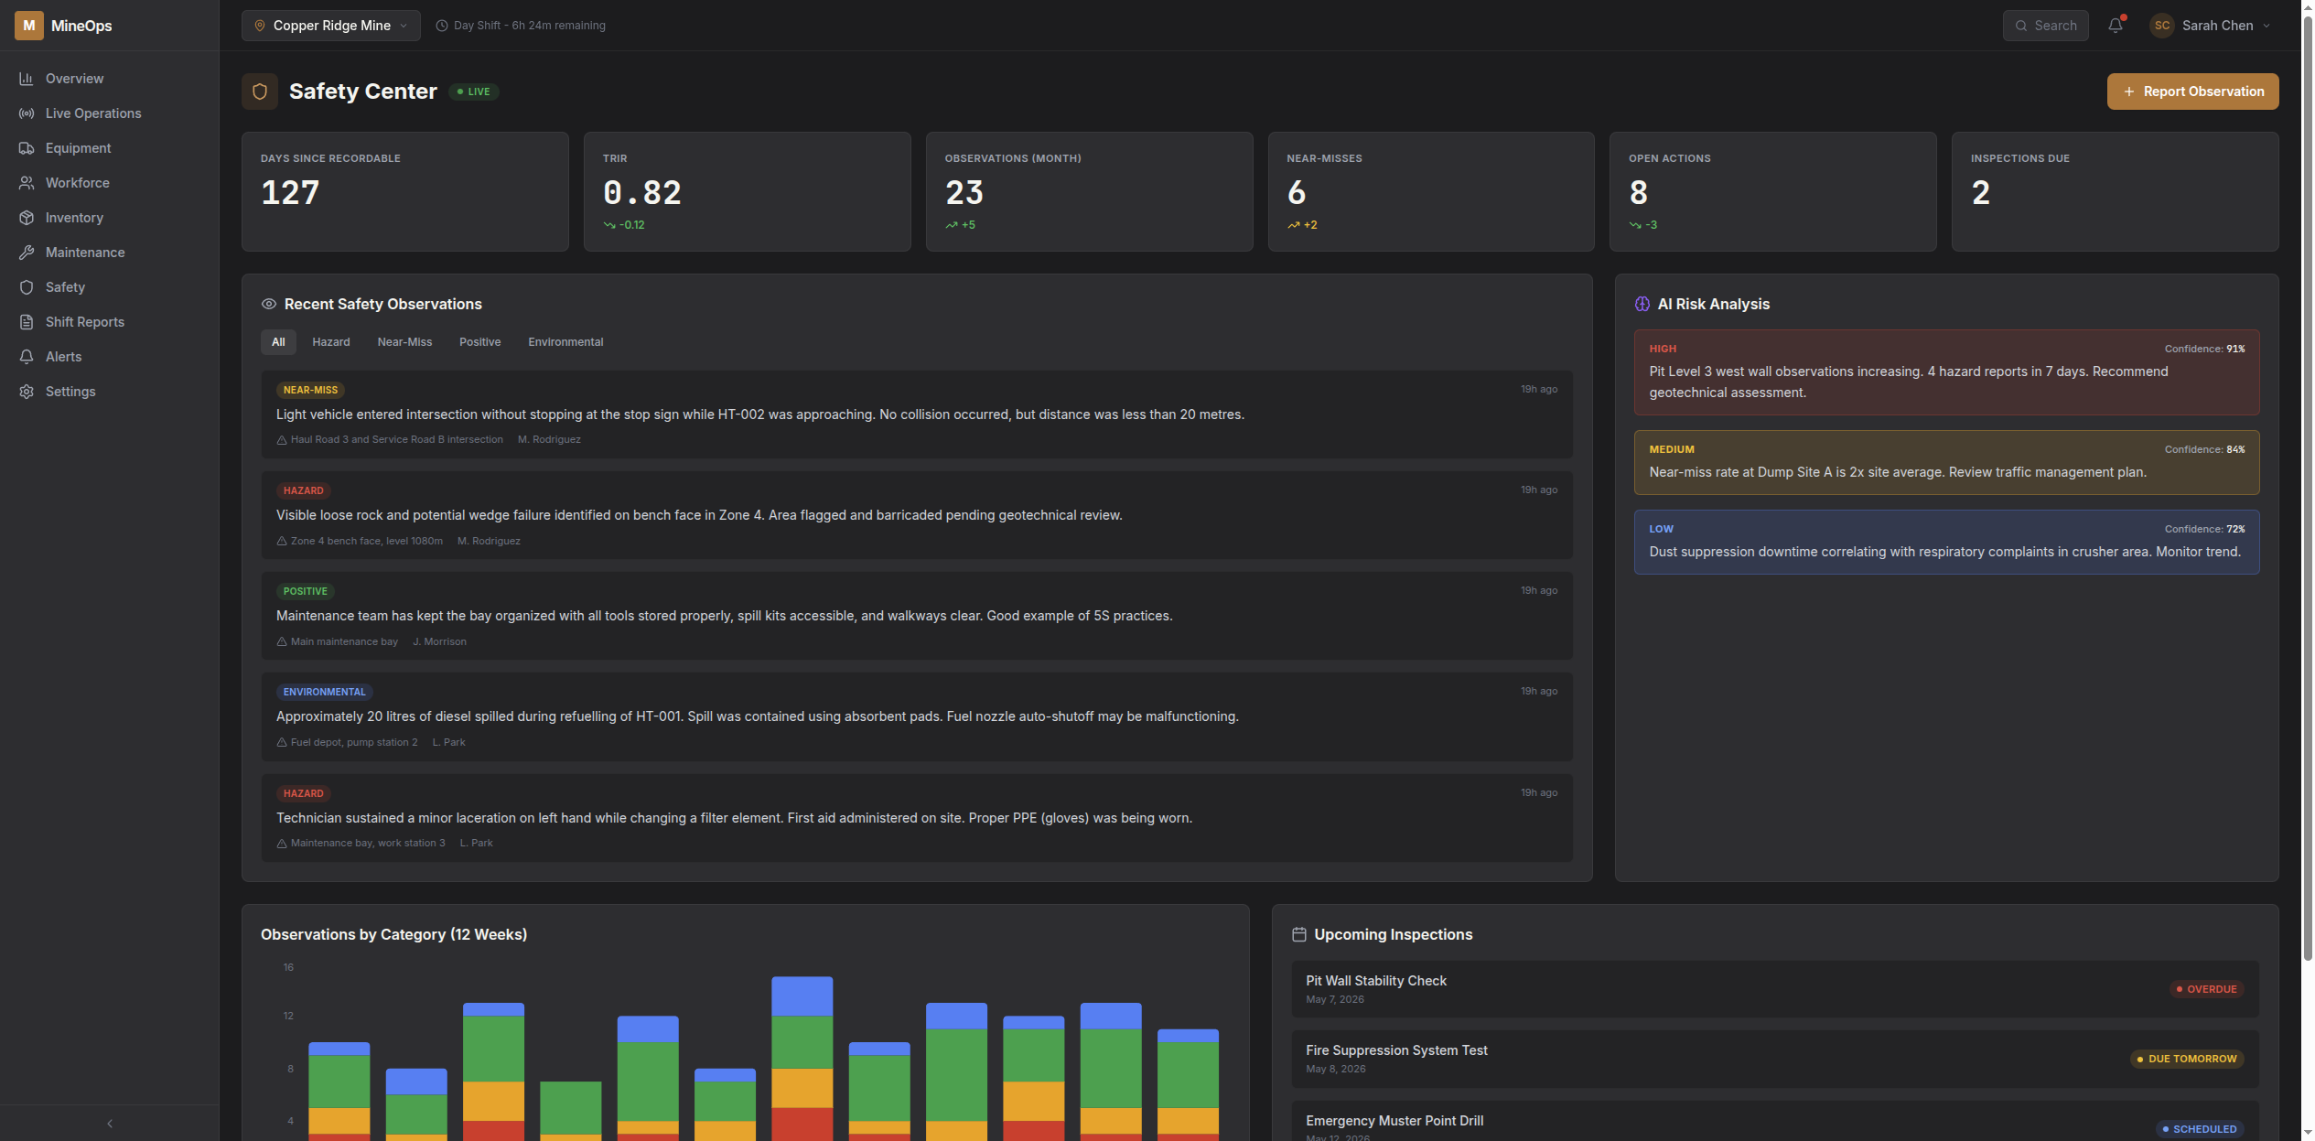The height and width of the screenshot is (1141, 2315).
Task: Click location icon beside Fuel depot
Action: click(282, 743)
